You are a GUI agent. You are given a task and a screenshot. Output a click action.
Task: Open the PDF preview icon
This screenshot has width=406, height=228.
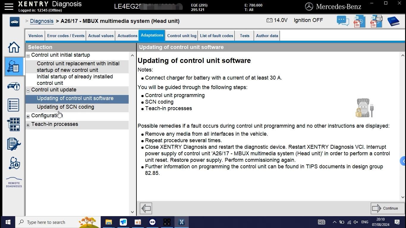point(359,21)
